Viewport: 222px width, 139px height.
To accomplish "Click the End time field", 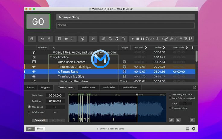I will [x=55, y=101].
